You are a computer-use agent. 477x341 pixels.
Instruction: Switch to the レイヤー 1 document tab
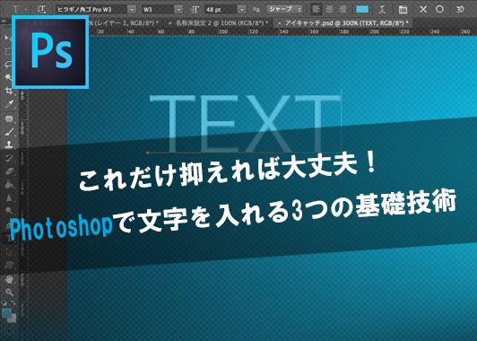(x=125, y=22)
